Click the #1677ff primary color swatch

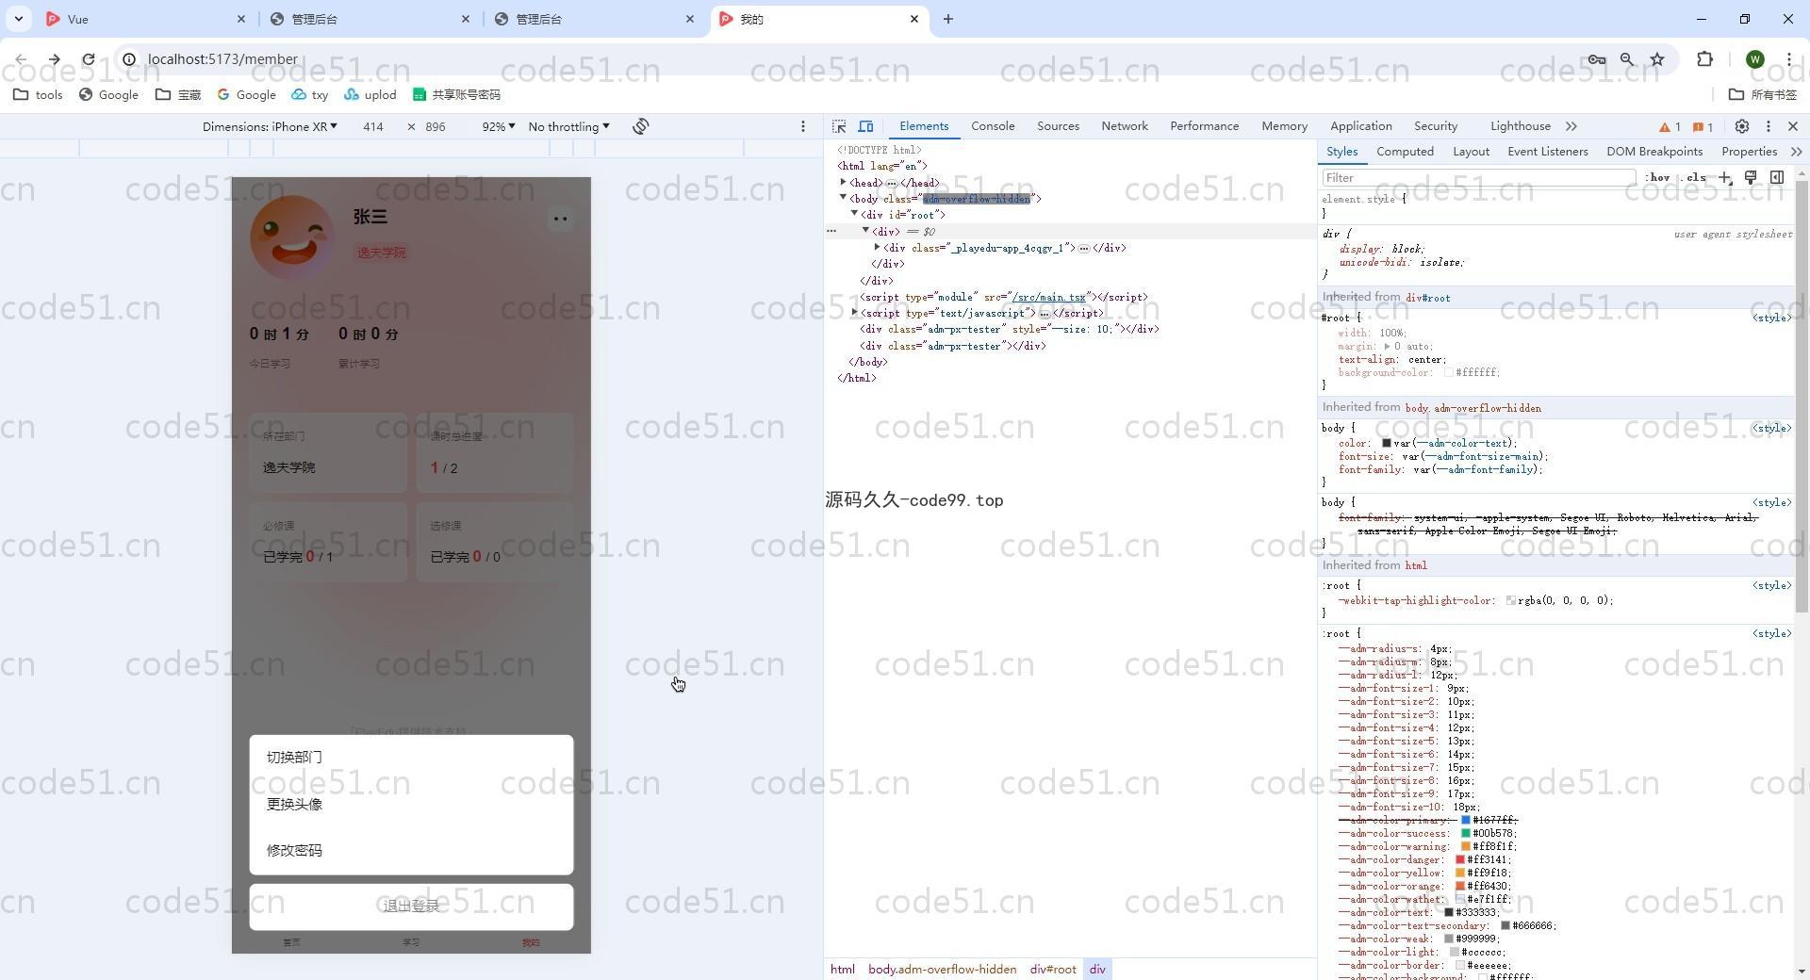click(x=1466, y=820)
